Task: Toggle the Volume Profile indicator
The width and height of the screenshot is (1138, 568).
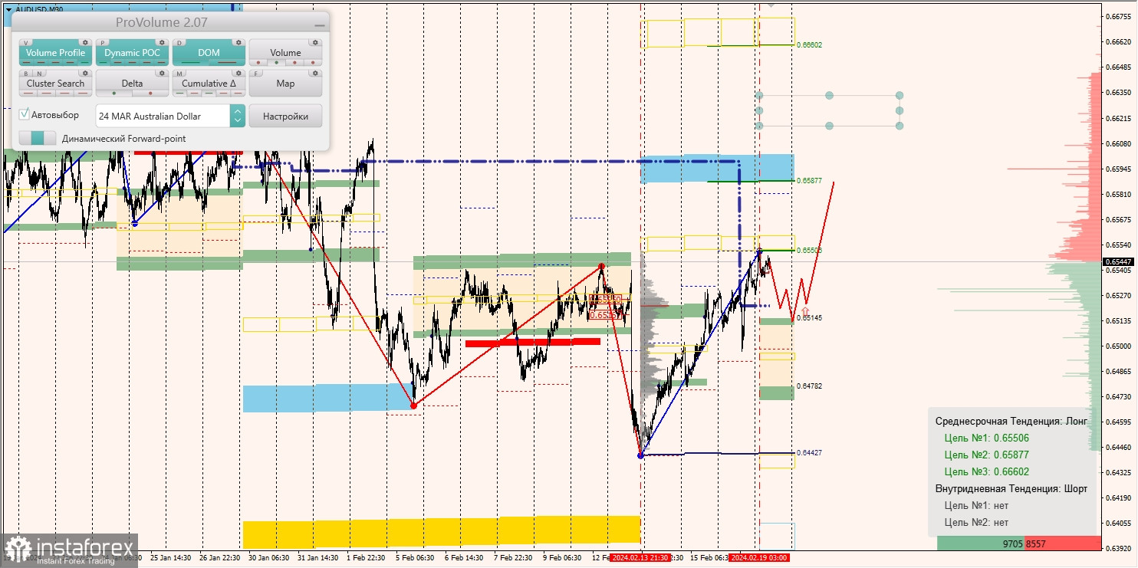Action: coord(55,53)
